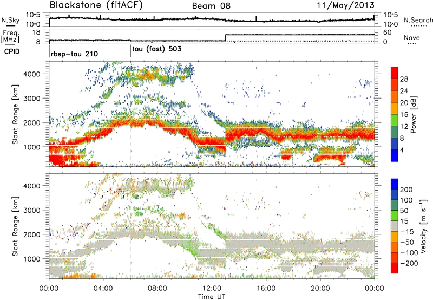Pick the gray −15 to 15 velocity colorbar segment

coord(395,226)
